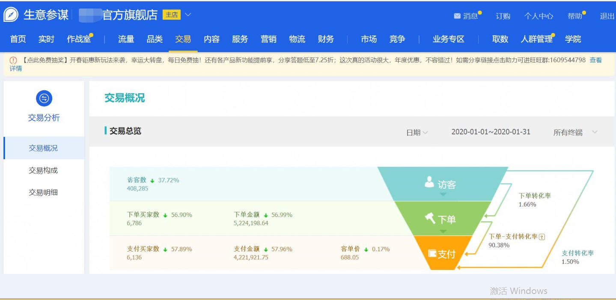Open 个人中心 in the header

[x=539, y=16]
